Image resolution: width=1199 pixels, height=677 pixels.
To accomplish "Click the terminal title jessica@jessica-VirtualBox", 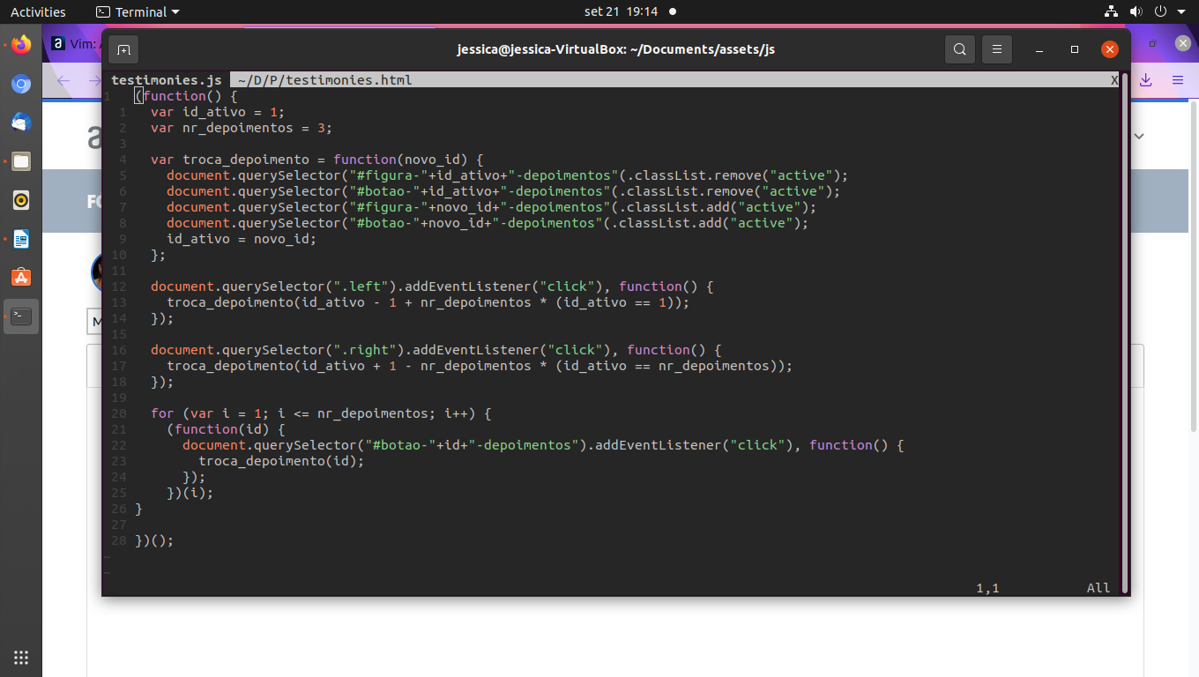I will click(615, 49).
